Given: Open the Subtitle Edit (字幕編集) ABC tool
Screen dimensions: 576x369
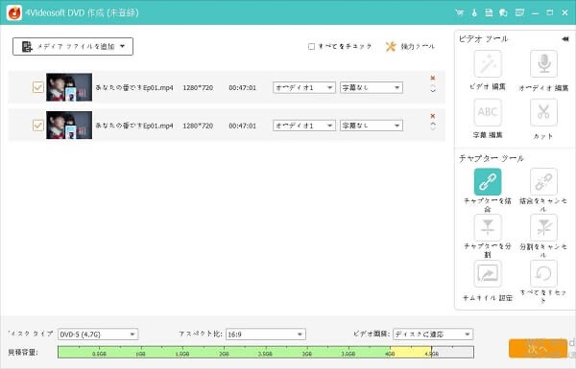Looking at the screenshot, I should point(488,112).
